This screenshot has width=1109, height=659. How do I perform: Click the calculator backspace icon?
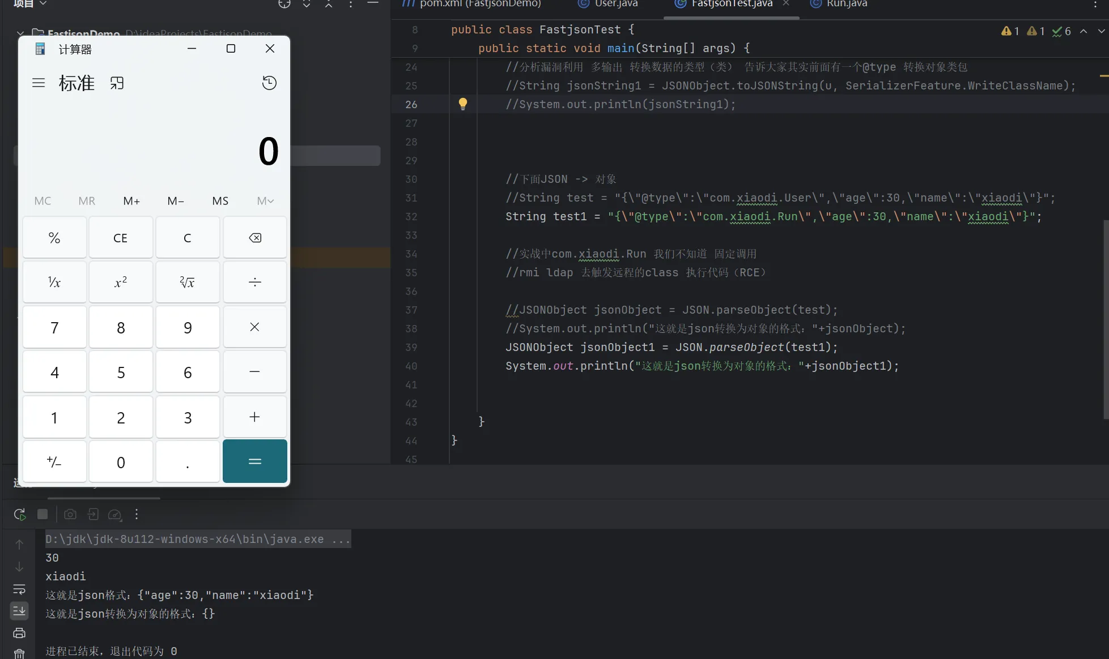point(255,238)
